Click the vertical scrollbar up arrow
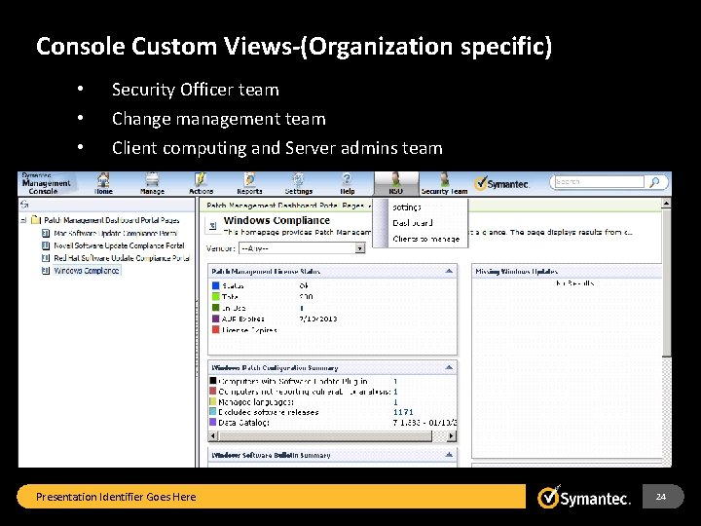The image size is (701, 526). coord(666,203)
